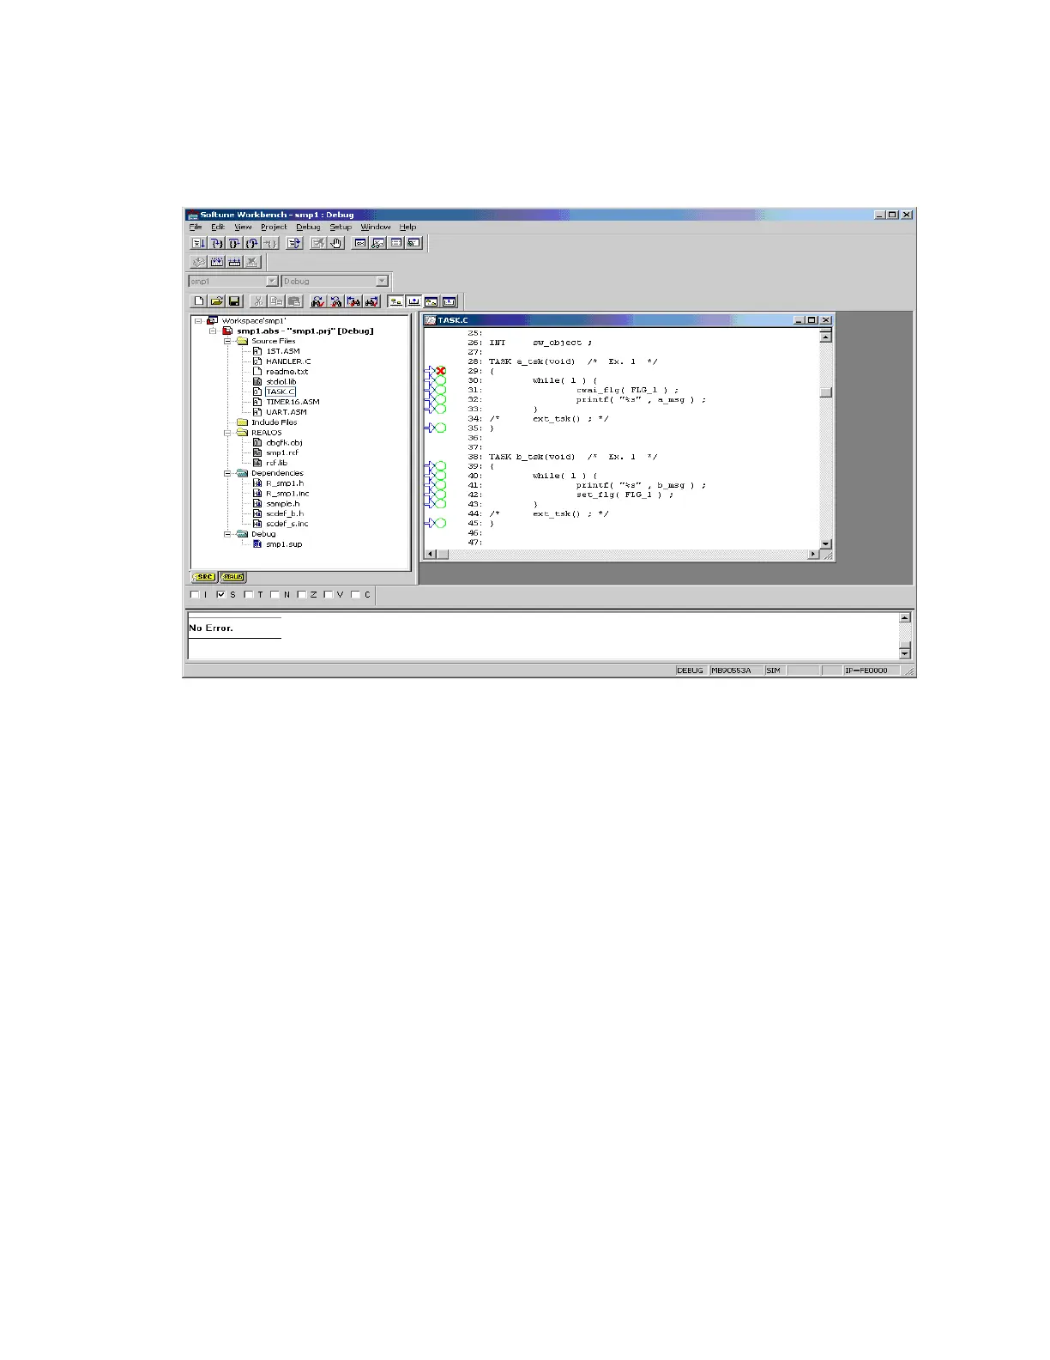The image size is (1050, 1360).
Task: Click the hand-shaped Abort icon
Action: 336,243
